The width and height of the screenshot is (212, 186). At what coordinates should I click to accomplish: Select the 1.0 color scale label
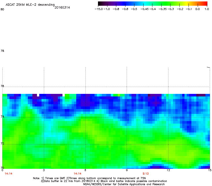coord(207,9)
